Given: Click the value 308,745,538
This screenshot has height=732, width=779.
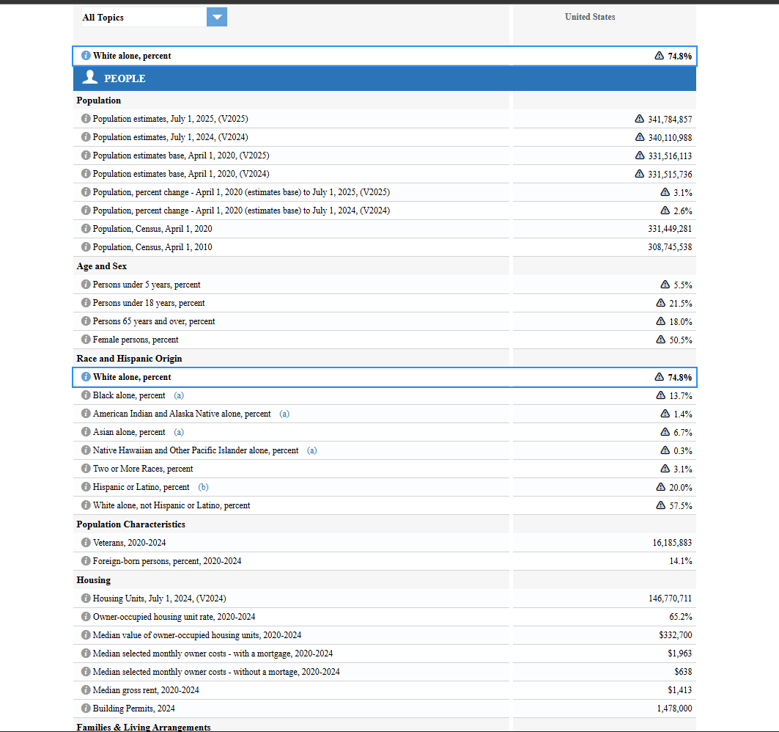Looking at the screenshot, I should pos(670,247).
